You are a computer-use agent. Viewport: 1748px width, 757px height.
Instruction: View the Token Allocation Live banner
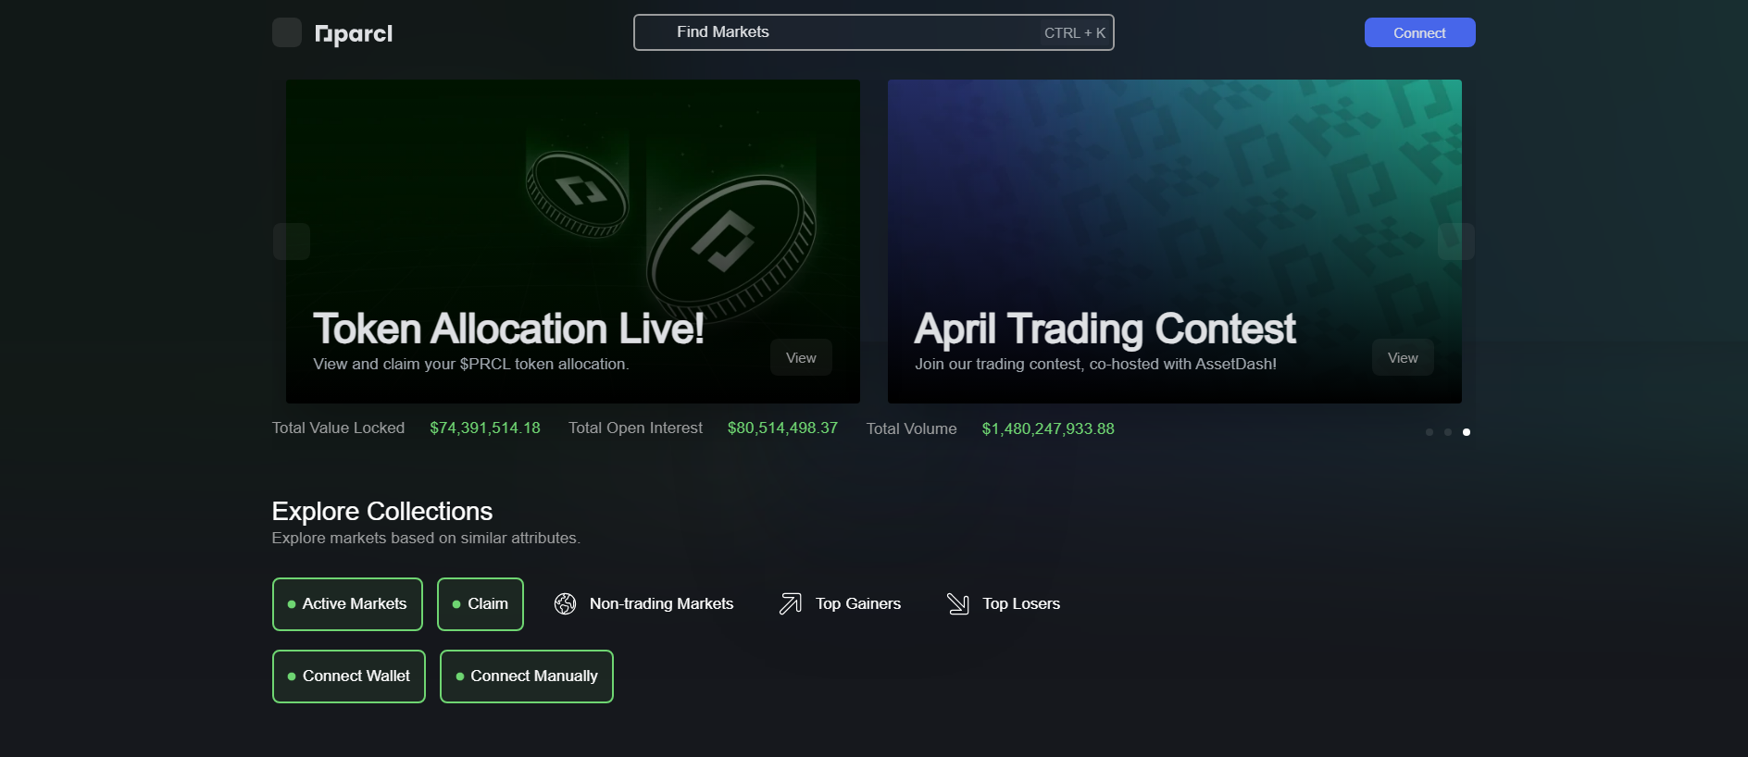pyautogui.click(x=802, y=358)
